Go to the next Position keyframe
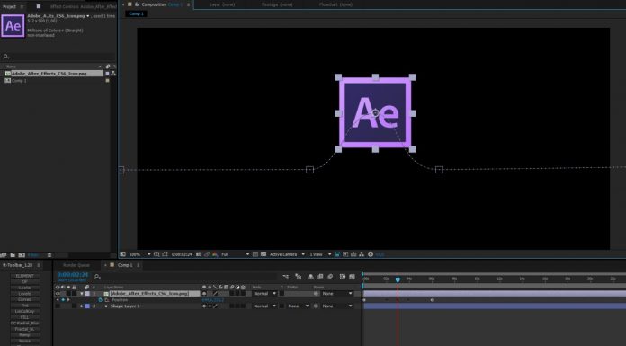The image size is (626, 346). [68, 299]
